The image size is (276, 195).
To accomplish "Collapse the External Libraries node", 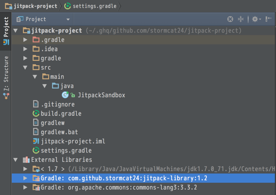I will 16,160.
